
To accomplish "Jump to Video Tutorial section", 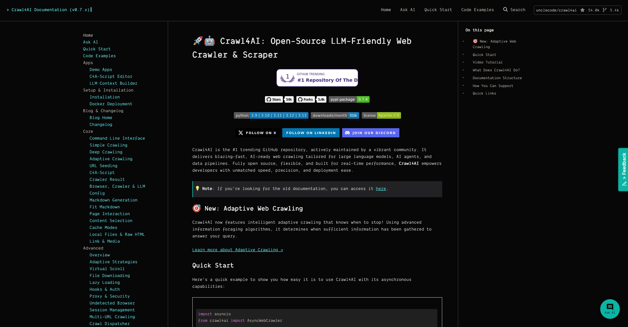I will click(x=487, y=62).
